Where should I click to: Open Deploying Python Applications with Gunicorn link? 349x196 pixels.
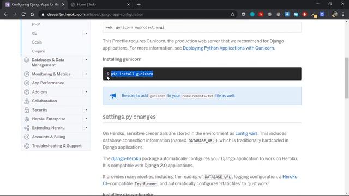(228, 48)
